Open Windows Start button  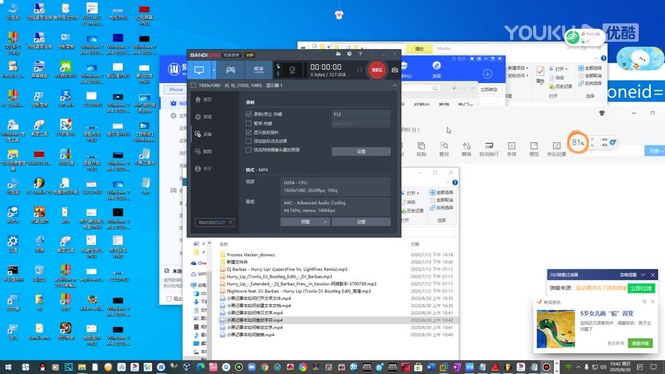[8, 367]
